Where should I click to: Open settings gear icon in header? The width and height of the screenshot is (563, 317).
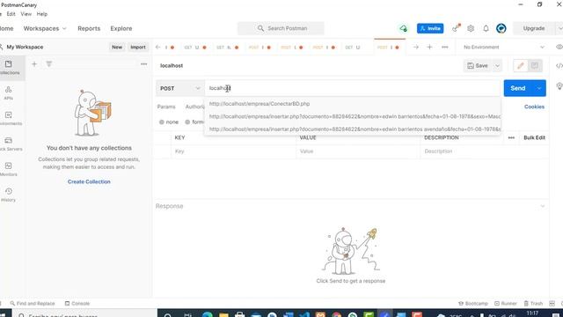tap(471, 28)
